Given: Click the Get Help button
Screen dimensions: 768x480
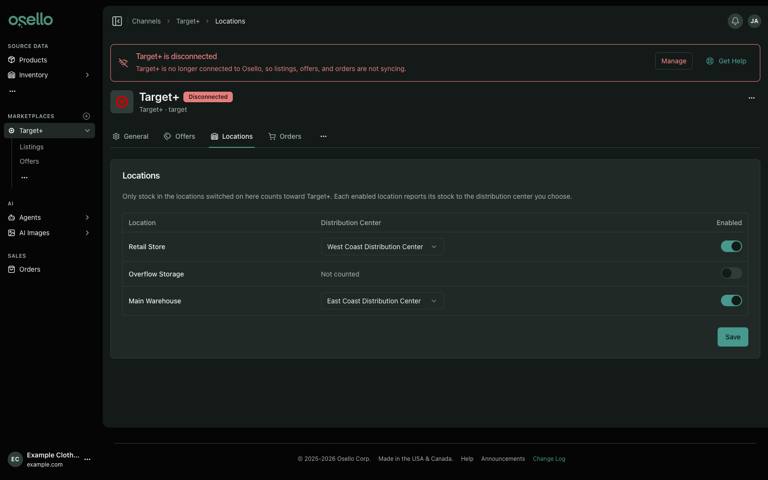Looking at the screenshot, I should 726,61.
